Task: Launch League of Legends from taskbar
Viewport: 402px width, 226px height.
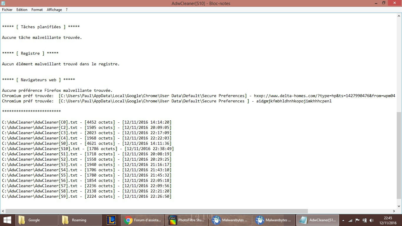Action: (111, 220)
